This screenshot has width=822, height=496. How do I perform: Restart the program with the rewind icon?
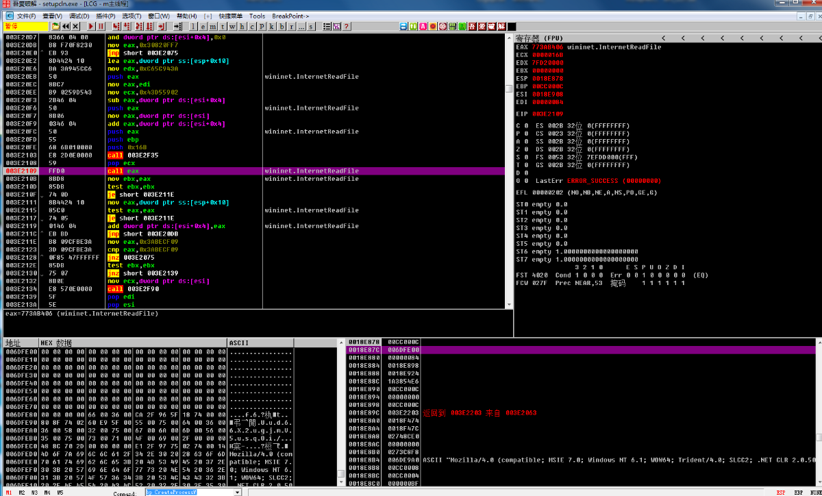coord(66,26)
